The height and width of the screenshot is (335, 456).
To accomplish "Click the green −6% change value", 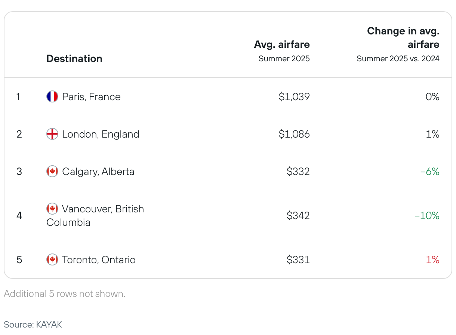I will coord(430,172).
